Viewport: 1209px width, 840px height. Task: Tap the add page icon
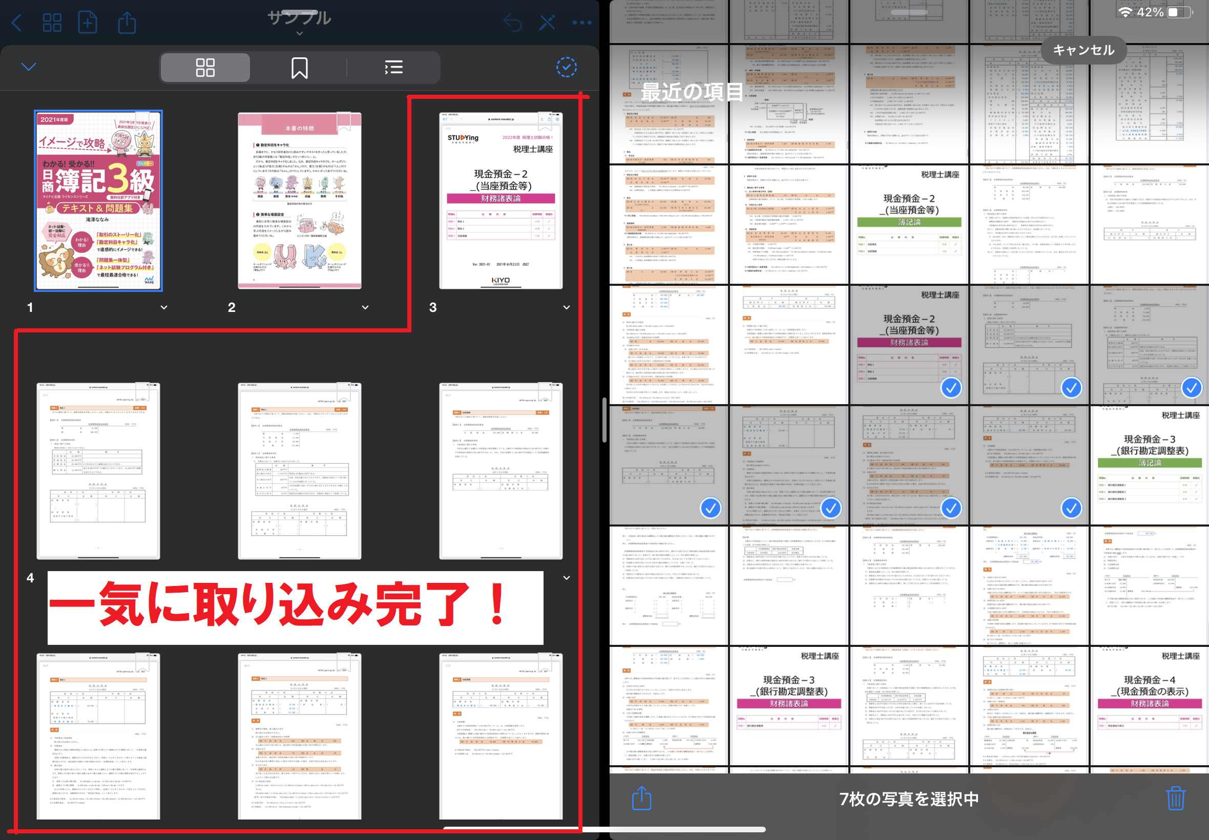(88, 23)
